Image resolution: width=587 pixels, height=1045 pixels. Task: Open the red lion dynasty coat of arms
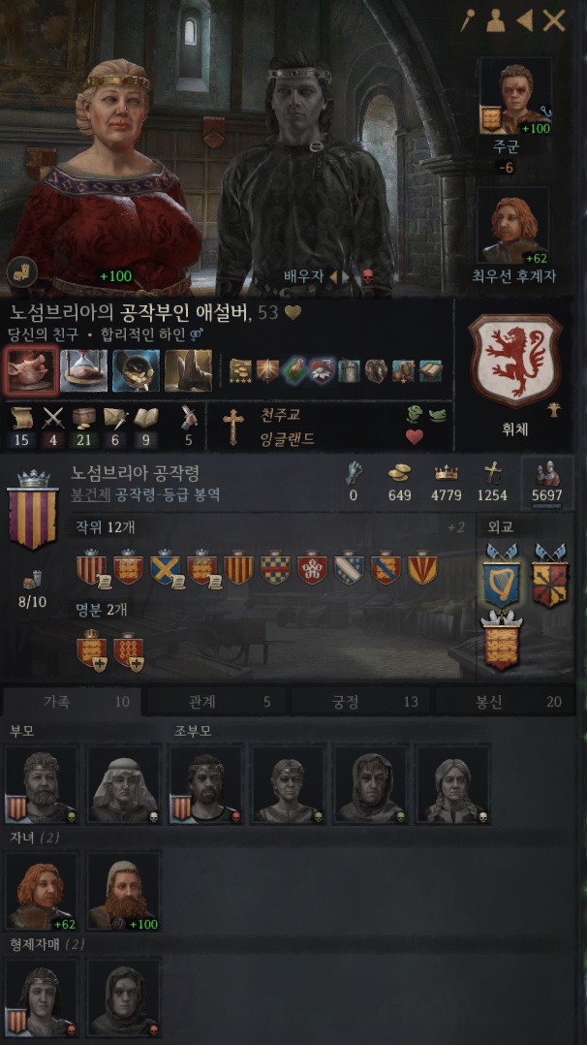tap(515, 362)
